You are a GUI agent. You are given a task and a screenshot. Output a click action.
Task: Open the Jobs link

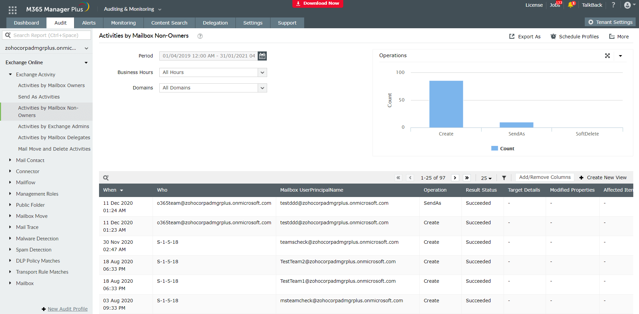[x=555, y=5]
